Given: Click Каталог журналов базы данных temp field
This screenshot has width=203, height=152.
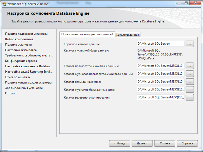Looking at the screenshot, I should tap(160, 90).
